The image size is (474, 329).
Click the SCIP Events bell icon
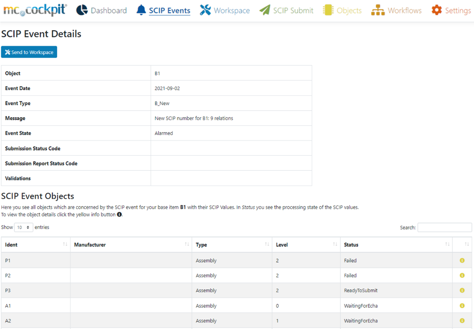(141, 10)
